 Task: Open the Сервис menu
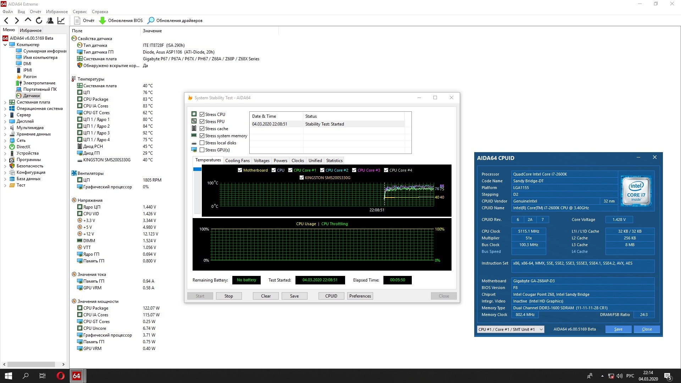tap(80, 12)
